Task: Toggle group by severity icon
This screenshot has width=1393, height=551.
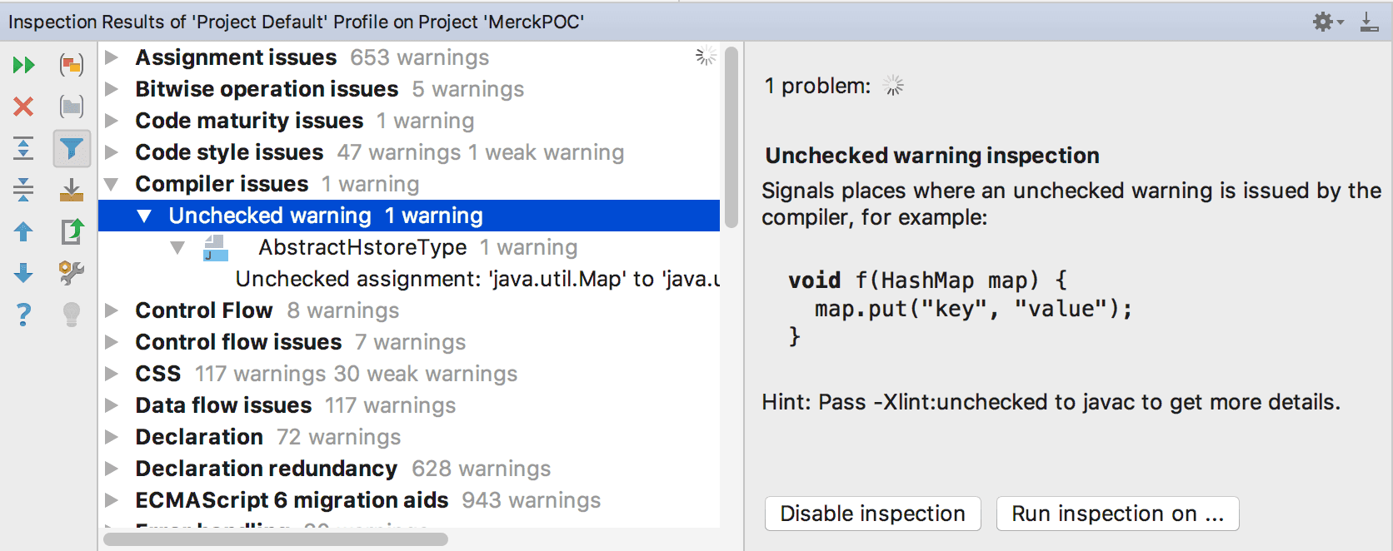Action: pyautogui.click(x=72, y=65)
